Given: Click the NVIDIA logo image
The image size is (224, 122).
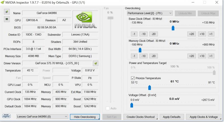Looking at the screenshot, I should click(85, 20).
